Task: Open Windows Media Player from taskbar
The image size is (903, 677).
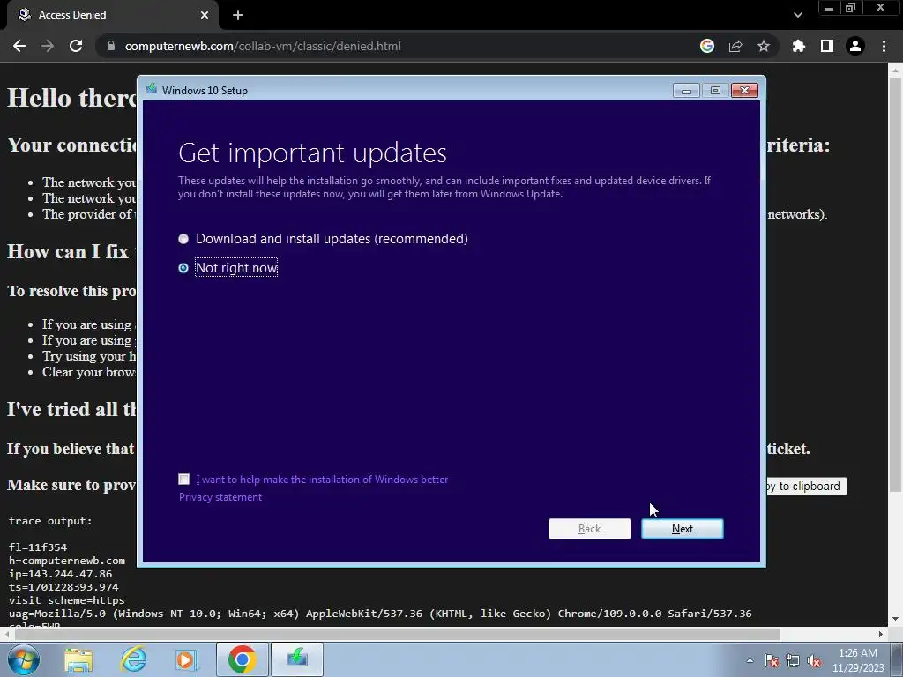Action: pyautogui.click(x=187, y=659)
